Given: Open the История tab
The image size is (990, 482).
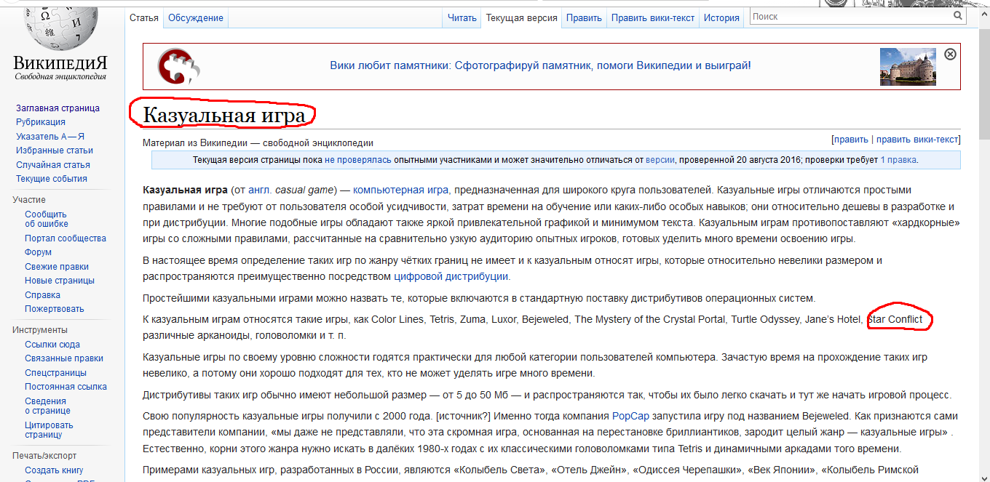Looking at the screenshot, I should click(x=721, y=18).
